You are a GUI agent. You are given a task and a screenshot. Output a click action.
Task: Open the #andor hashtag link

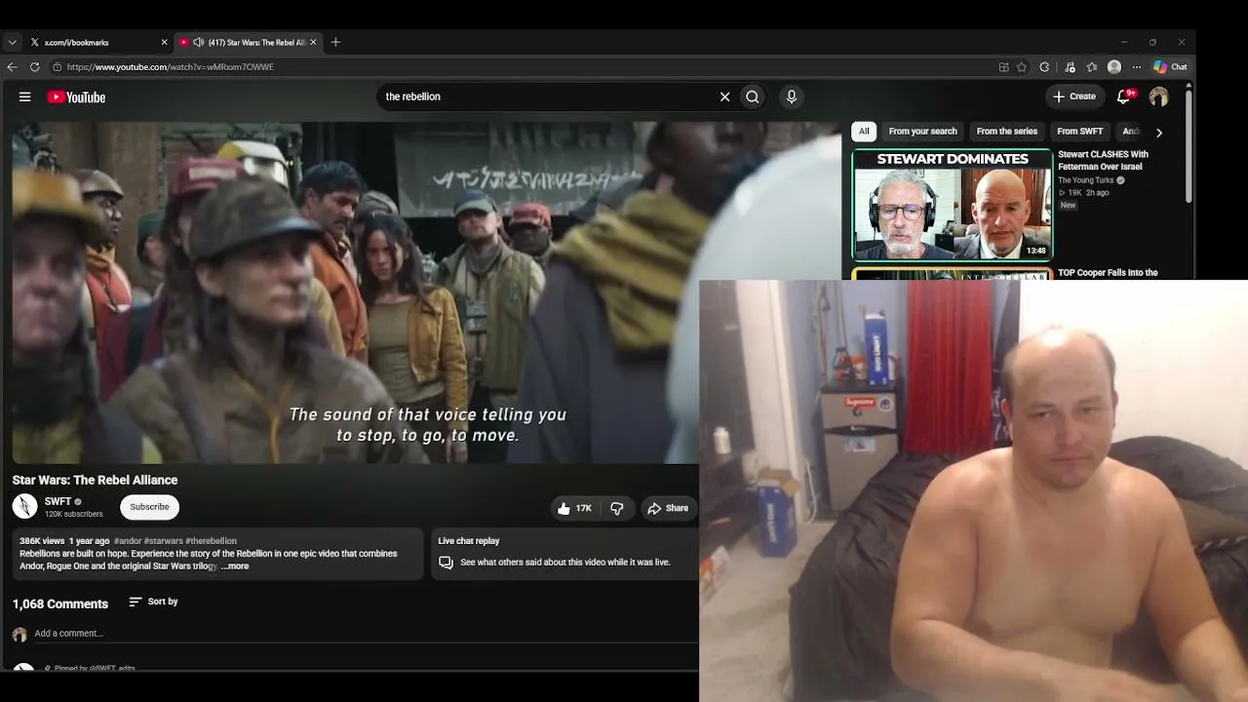pyautogui.click(x=128, y=541)
